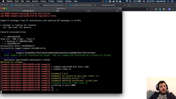Click the battery 100% indicator
Image resolution: width=176 pixels, height=99 pixels.
click(x=137, y=1)
